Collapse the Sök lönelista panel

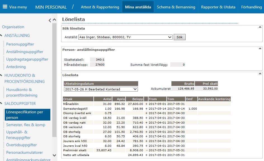click(260, 27)
